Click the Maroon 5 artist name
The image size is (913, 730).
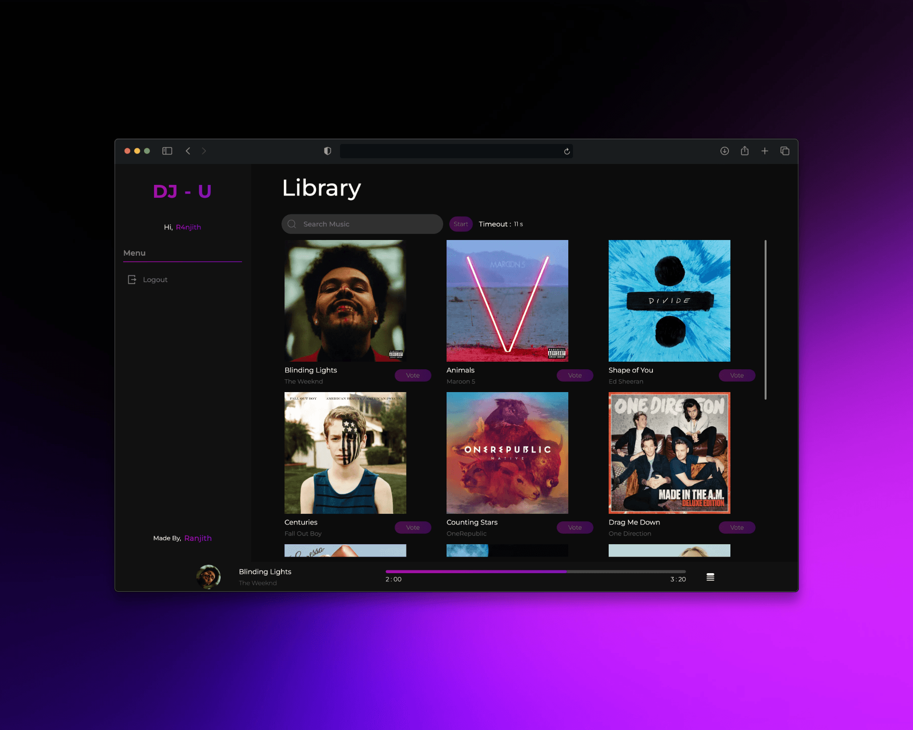(461, 382)
